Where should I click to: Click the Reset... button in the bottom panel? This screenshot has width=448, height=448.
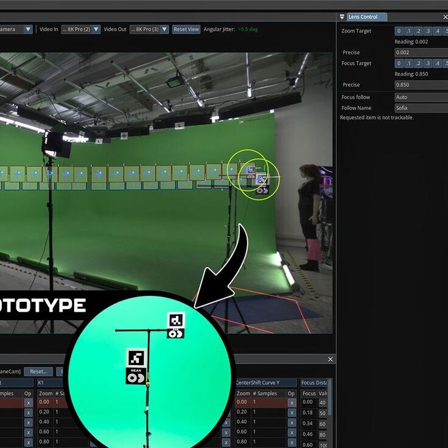[38, 371]
